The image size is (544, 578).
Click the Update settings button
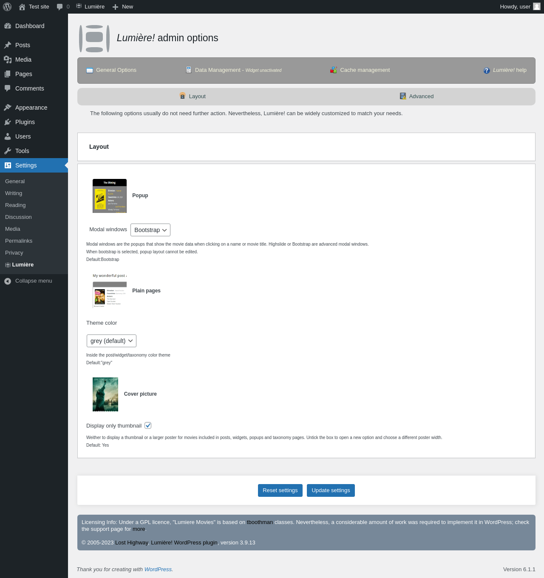(x=331, y=490)
